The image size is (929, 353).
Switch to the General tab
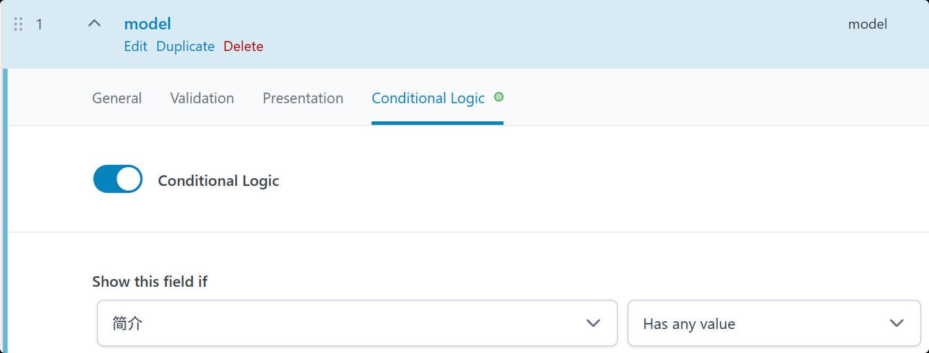116,98
